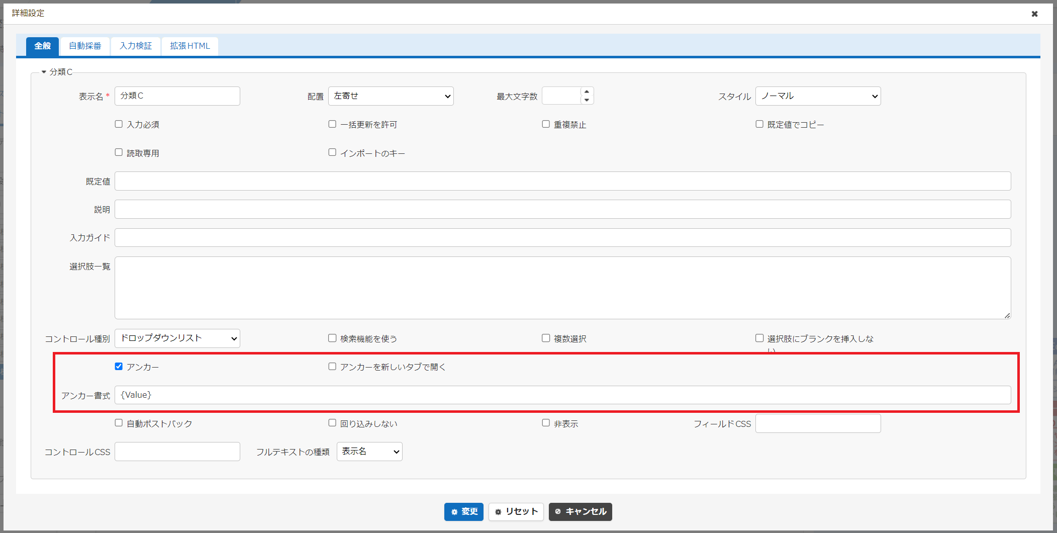
Task: Open the スタイル dropdown showing ノーマル
Action: (x=818, y=96)
